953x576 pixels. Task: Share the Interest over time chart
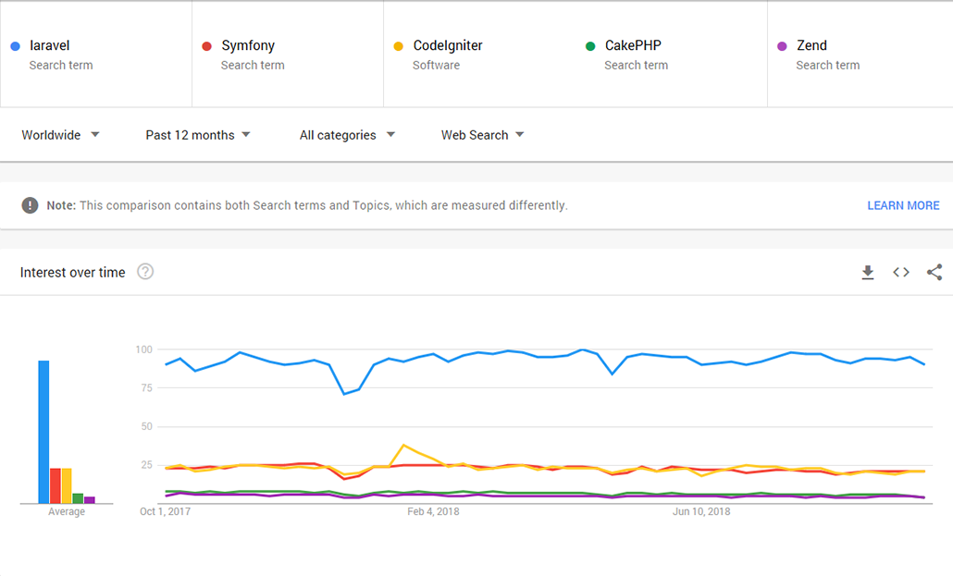click(934, 272)
